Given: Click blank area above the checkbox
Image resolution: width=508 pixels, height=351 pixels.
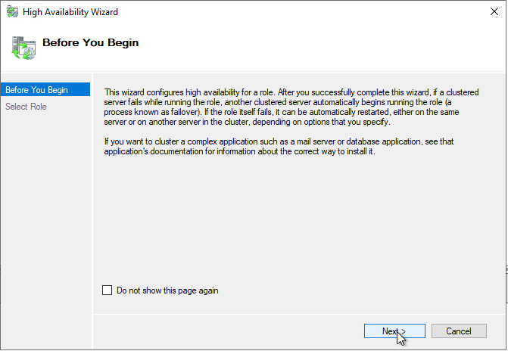Looking at the screenshot, I should coord(295,227).
